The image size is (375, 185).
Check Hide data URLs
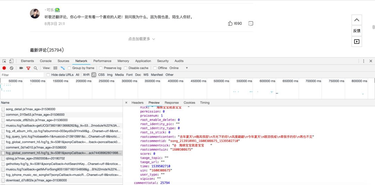pyautogui.click(x=48, y=75)
